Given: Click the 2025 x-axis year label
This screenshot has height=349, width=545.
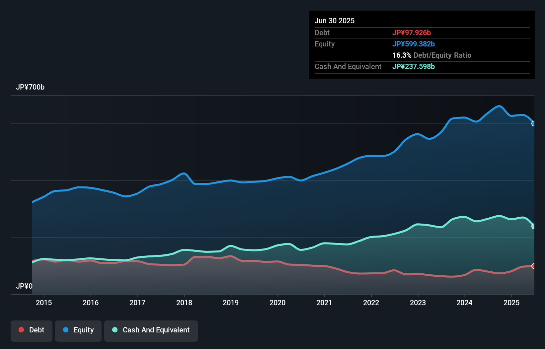Looking at the screenshot, I should (511, 303).
